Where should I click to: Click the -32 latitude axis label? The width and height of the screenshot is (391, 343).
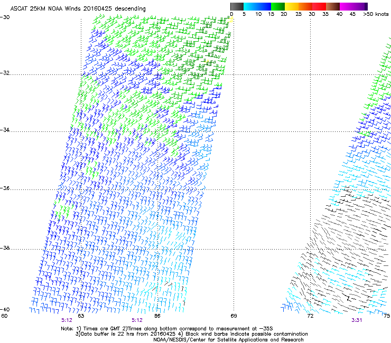point(5,73)
